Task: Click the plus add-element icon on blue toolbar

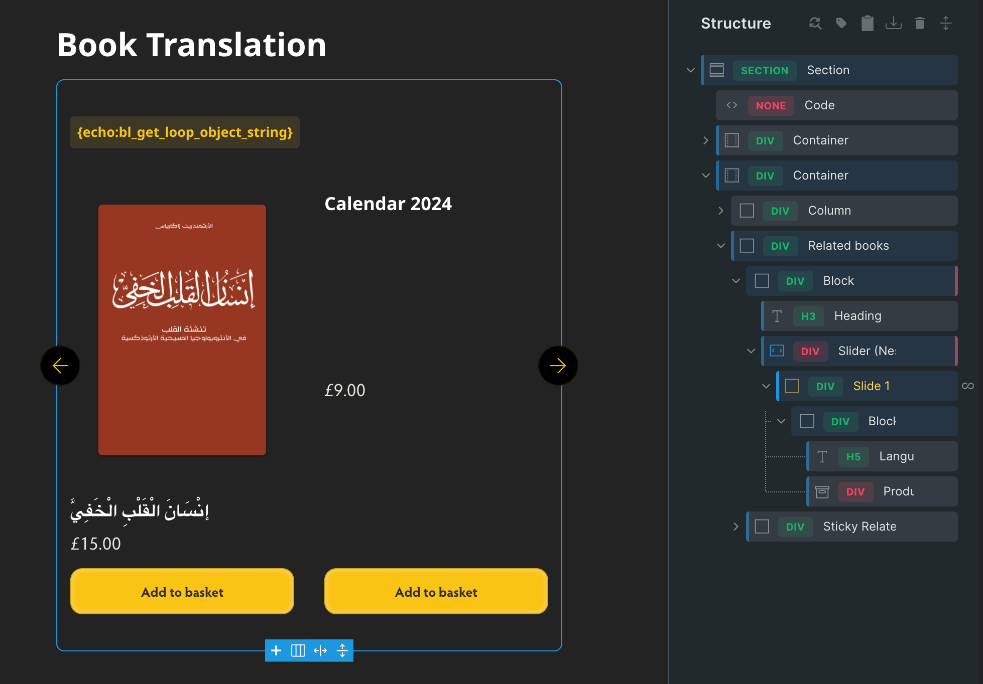Action: (276, 650)
